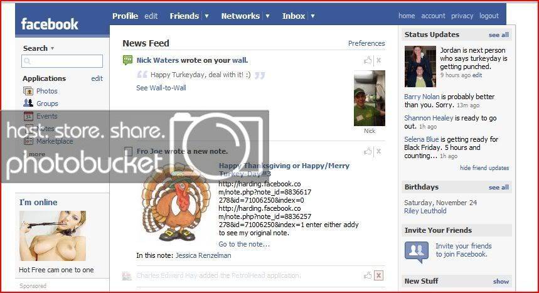Click the edit link beside Profile
This screenshot has height=293, width=539.
click(x=151, y=16)
